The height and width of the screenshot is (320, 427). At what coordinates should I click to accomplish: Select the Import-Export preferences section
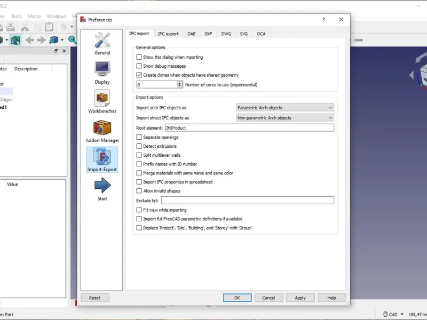pyautogui.click(x=102, y=159)
